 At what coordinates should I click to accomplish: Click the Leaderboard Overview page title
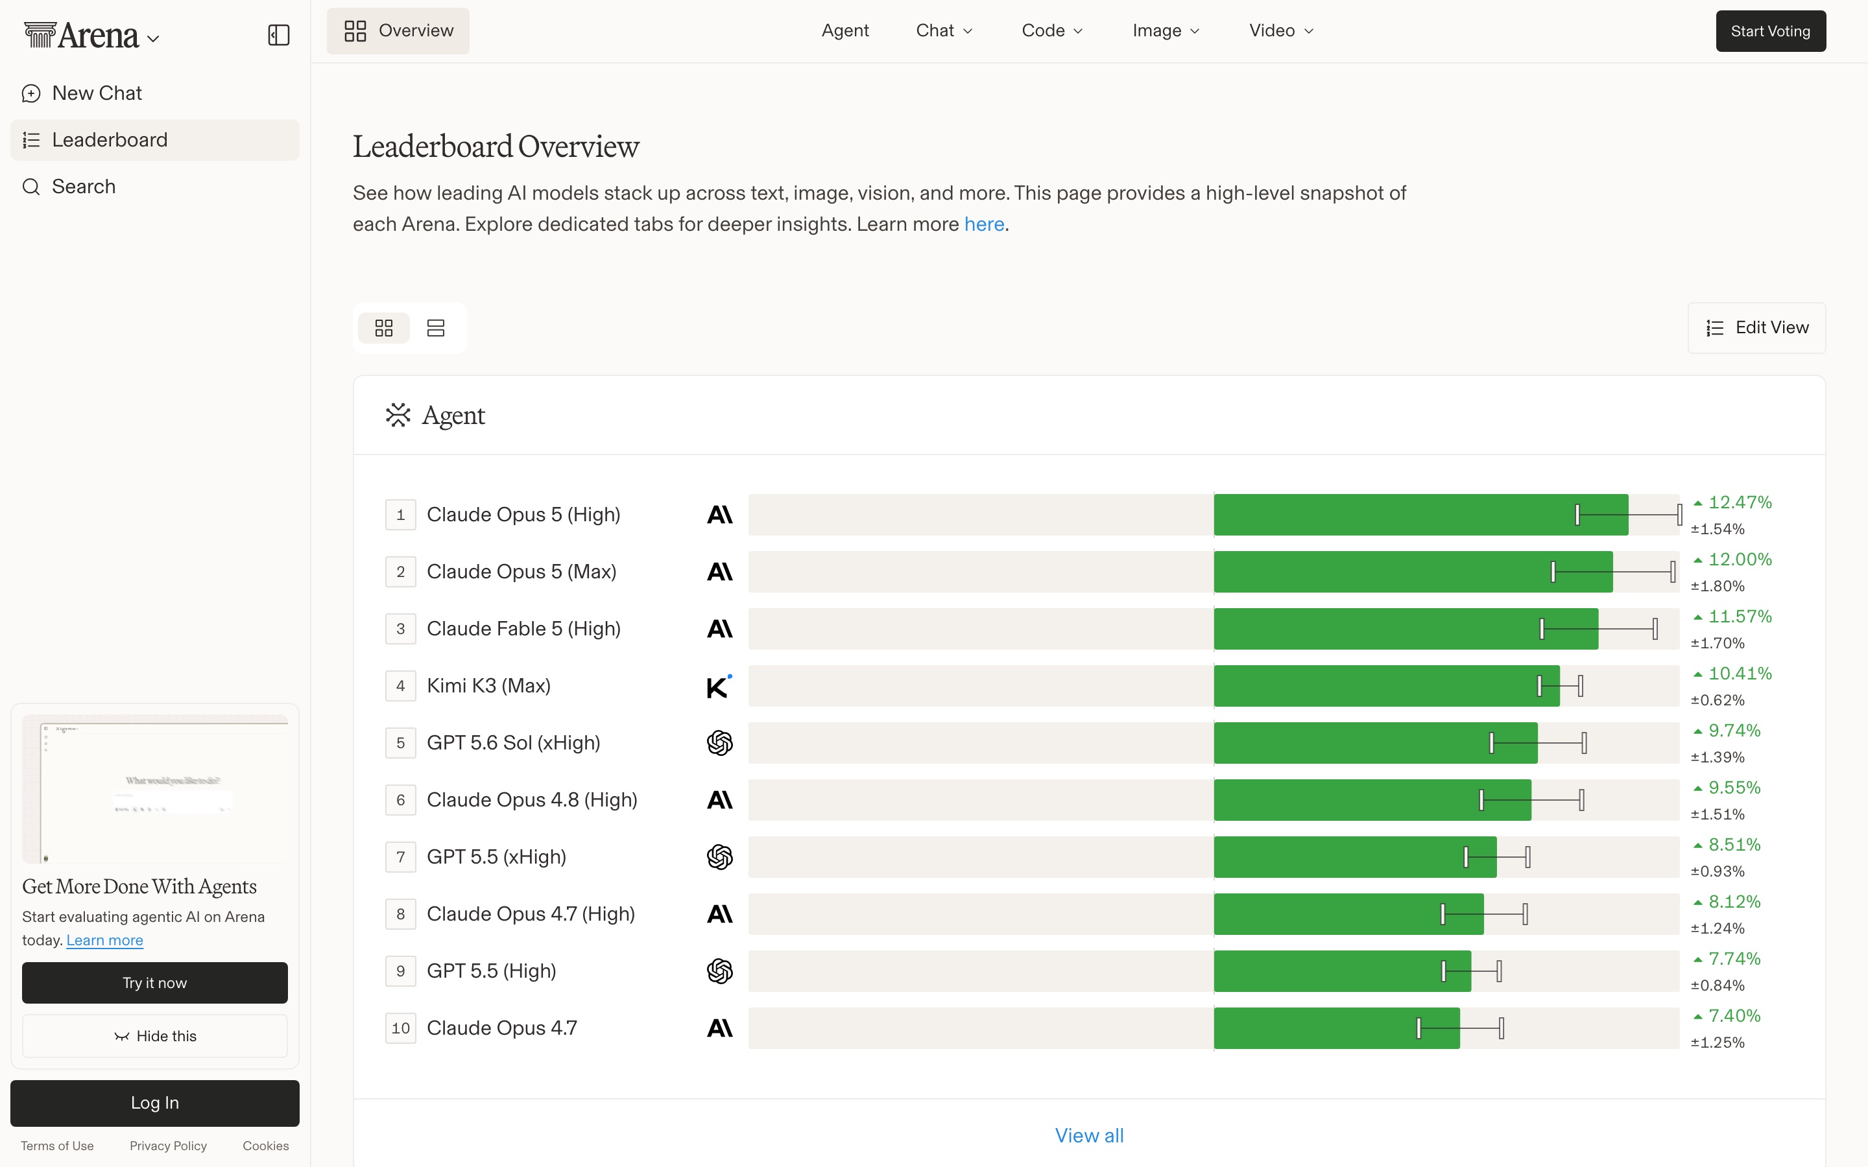496,147
